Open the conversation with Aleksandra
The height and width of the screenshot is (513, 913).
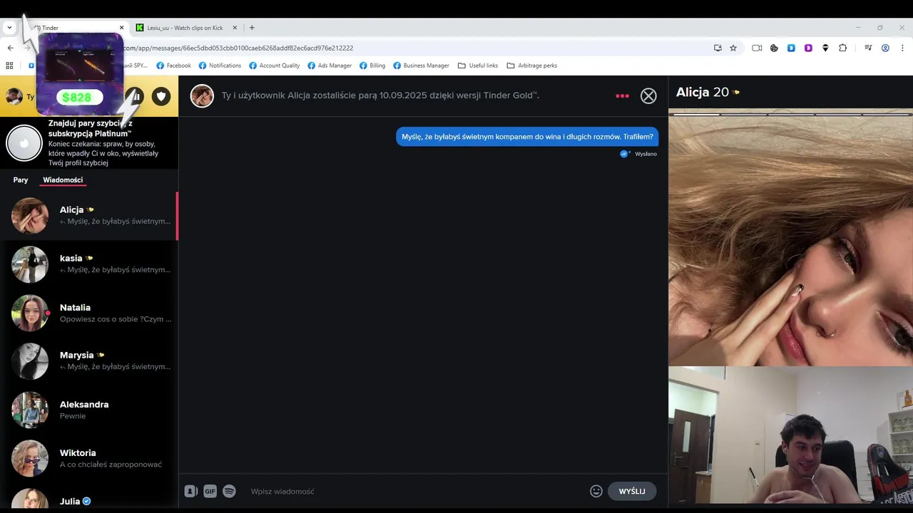(x=89, y=410)
